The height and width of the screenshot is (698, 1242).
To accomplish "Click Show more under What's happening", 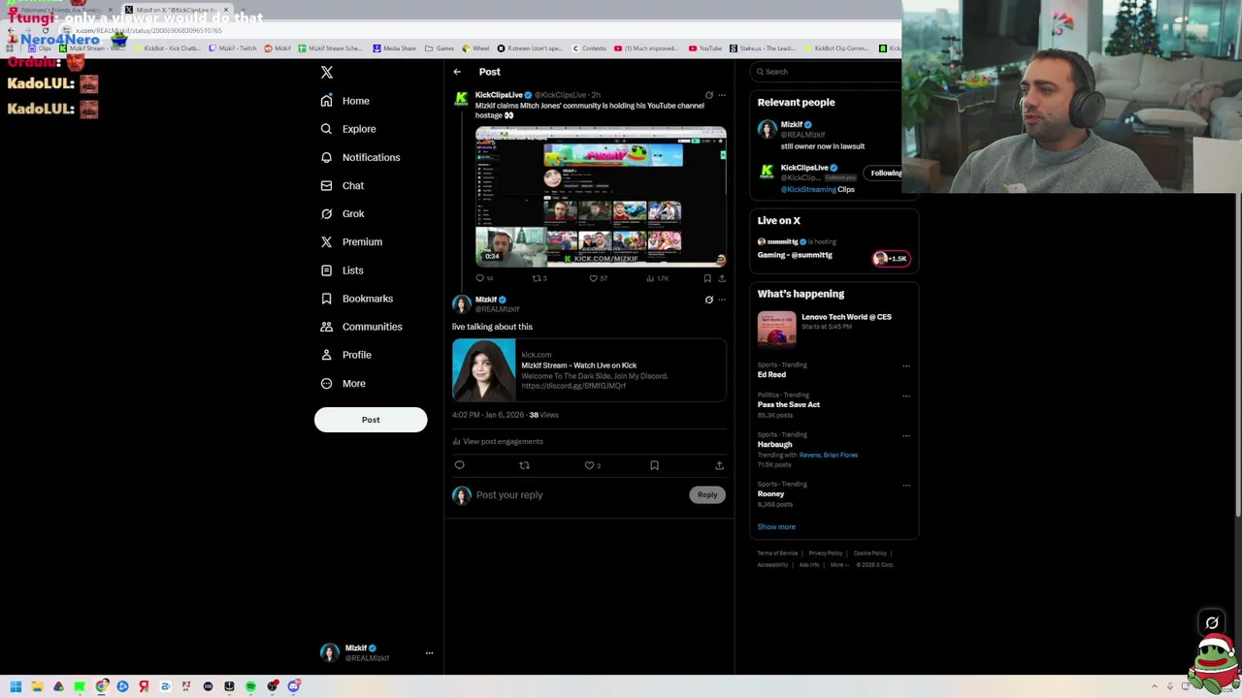I will point(776,526).
